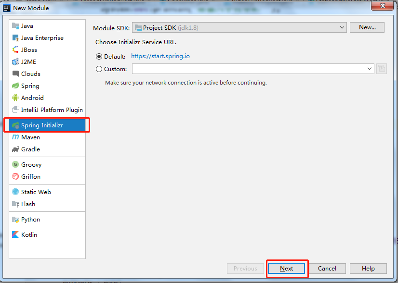
Task: Select Spring Initializr label
Action: [x=42, y=125]
